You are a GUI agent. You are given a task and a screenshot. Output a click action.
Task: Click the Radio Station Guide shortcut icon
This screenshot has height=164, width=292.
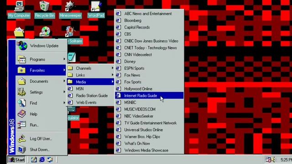70,96
